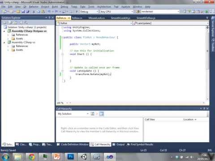The height and width of the screenshot is (161, 215).
Task: Click the Paste toolbar icon
Action: [x=43, y=12]
